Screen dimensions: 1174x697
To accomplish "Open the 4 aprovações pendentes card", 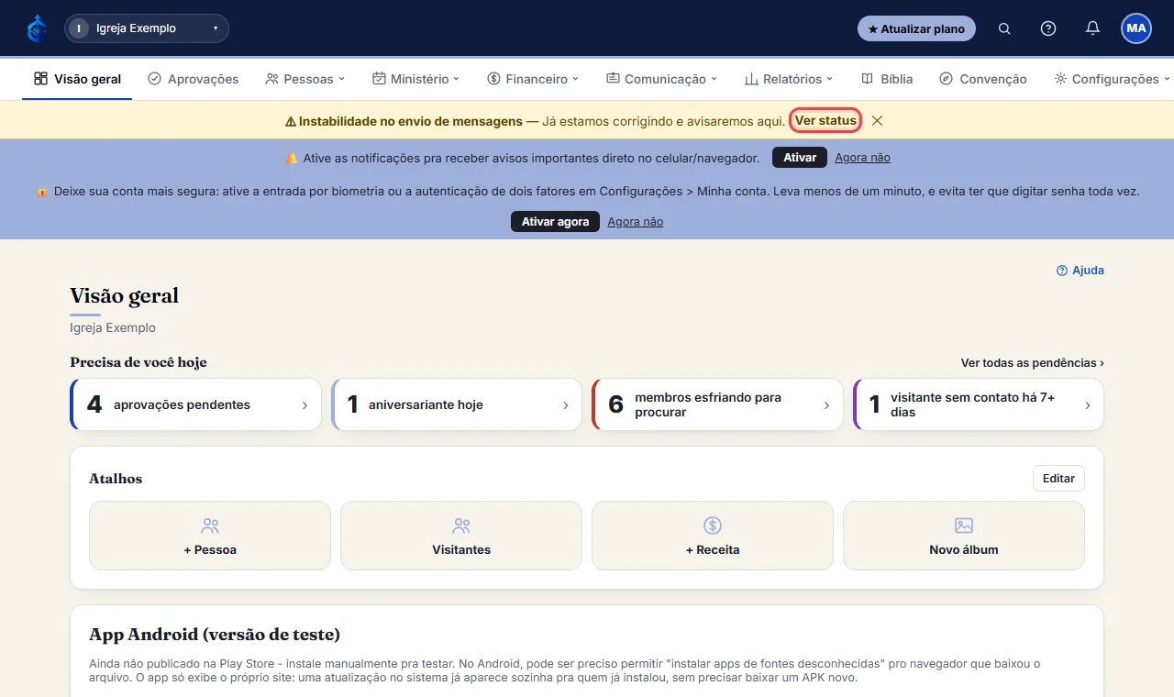I will (x=195, y=404).
